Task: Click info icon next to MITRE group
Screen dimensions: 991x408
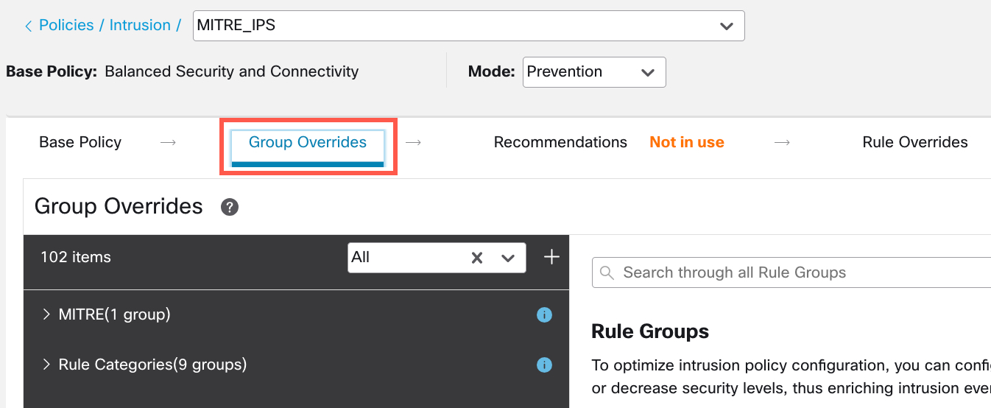Action: (544, 315)
